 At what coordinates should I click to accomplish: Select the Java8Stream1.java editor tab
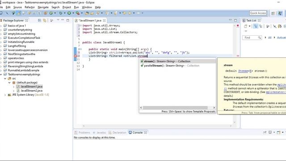pos(90,21)
